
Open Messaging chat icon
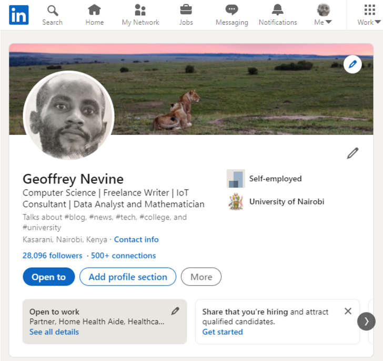pyautogui.click(x=231, y=11)
